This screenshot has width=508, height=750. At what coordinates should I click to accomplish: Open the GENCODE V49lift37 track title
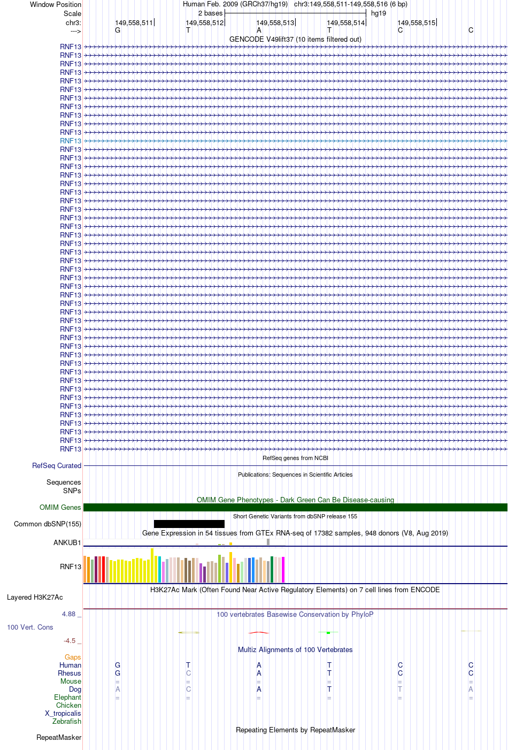295,39
